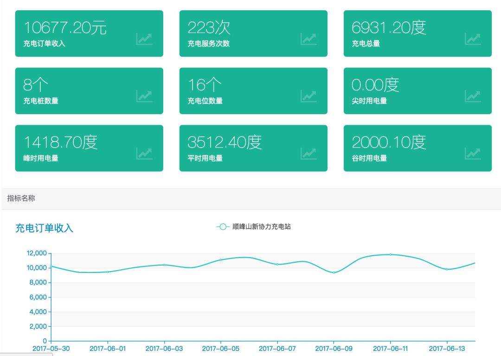
Task: Click trend chart icon on 谷时用电量 card
Action: [x=473, y=153]
